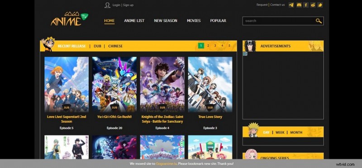Switch to the Chinese tab
Image resolution: width=362 pixels, height=168 pixels.
[115, 46]
